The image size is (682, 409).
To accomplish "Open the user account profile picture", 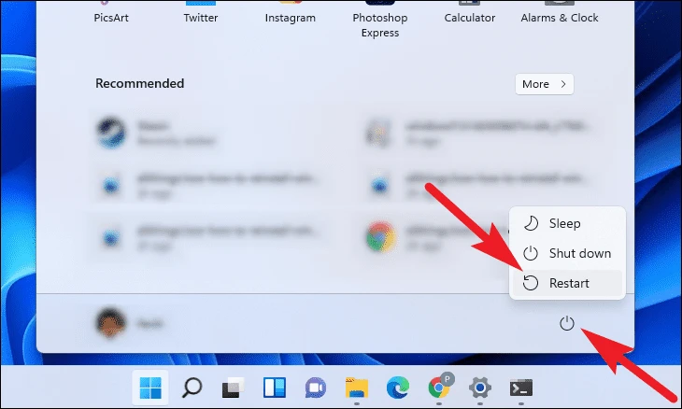I will click(x=110, y=323).
